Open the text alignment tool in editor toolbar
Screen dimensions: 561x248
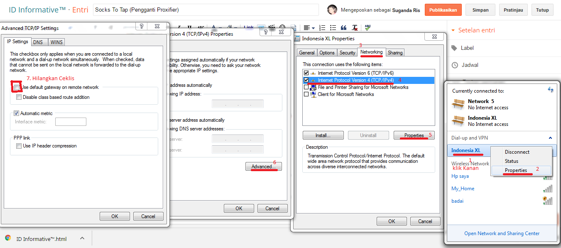(x=307, y=28)
